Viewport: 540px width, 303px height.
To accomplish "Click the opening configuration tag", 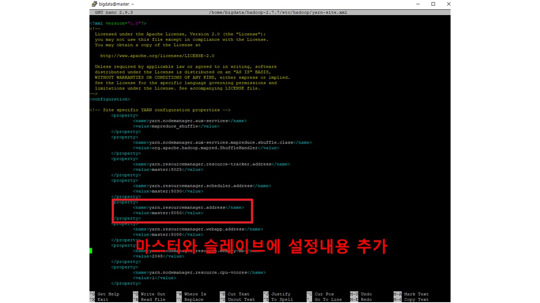I will tap(110, 99).
